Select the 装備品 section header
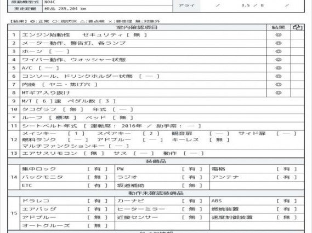The width and height of the screenshot is (312, 233). [156, 161]
